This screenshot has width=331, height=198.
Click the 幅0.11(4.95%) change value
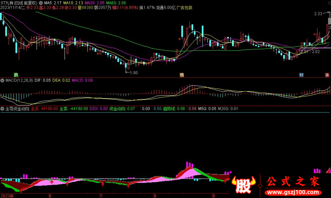(x=125, y=8)
